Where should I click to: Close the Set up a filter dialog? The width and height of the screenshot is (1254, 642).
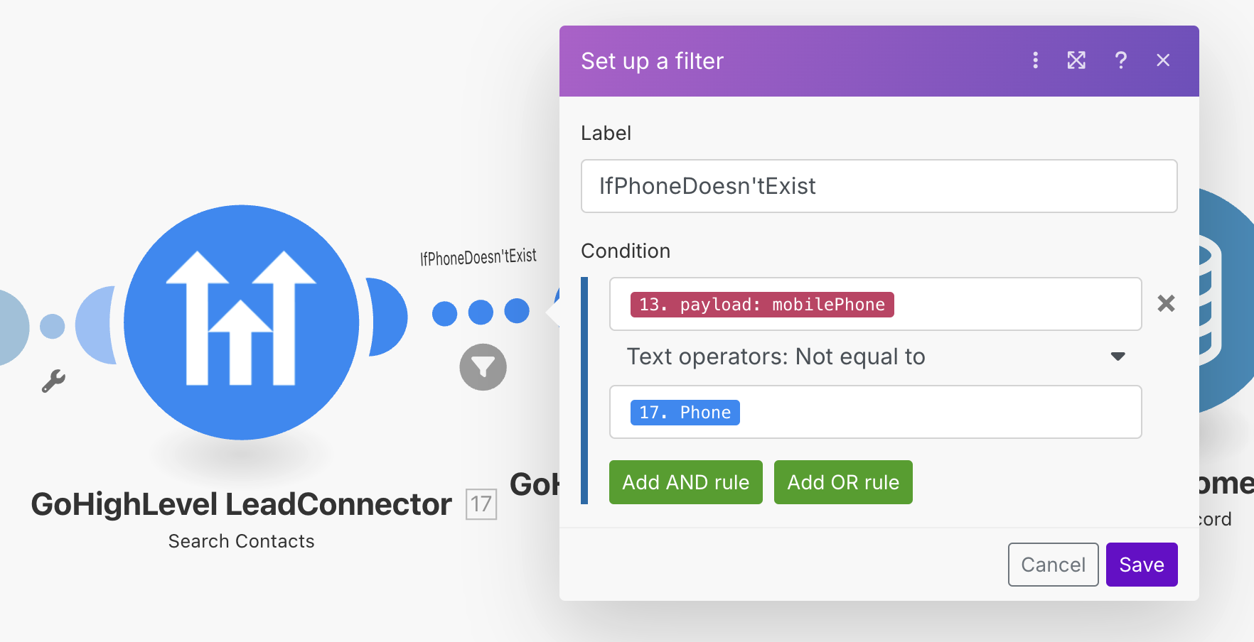[x=1163, y=60]
